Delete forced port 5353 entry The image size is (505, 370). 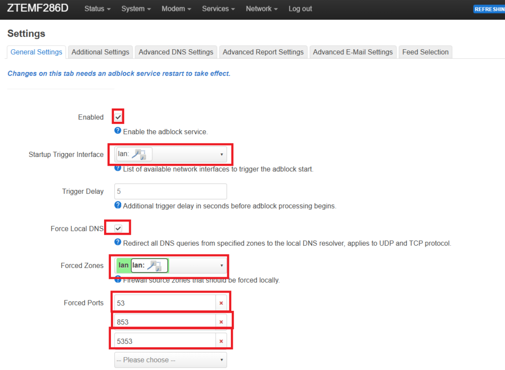coord(221,341)
